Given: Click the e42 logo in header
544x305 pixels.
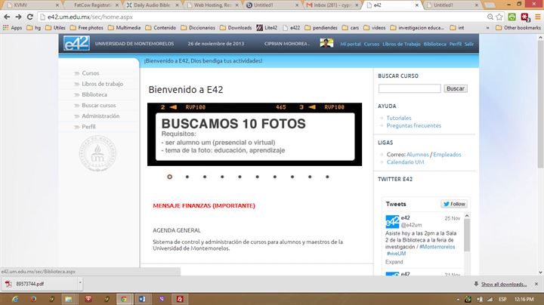Looking at the screenshot, I should coord(76,43).
